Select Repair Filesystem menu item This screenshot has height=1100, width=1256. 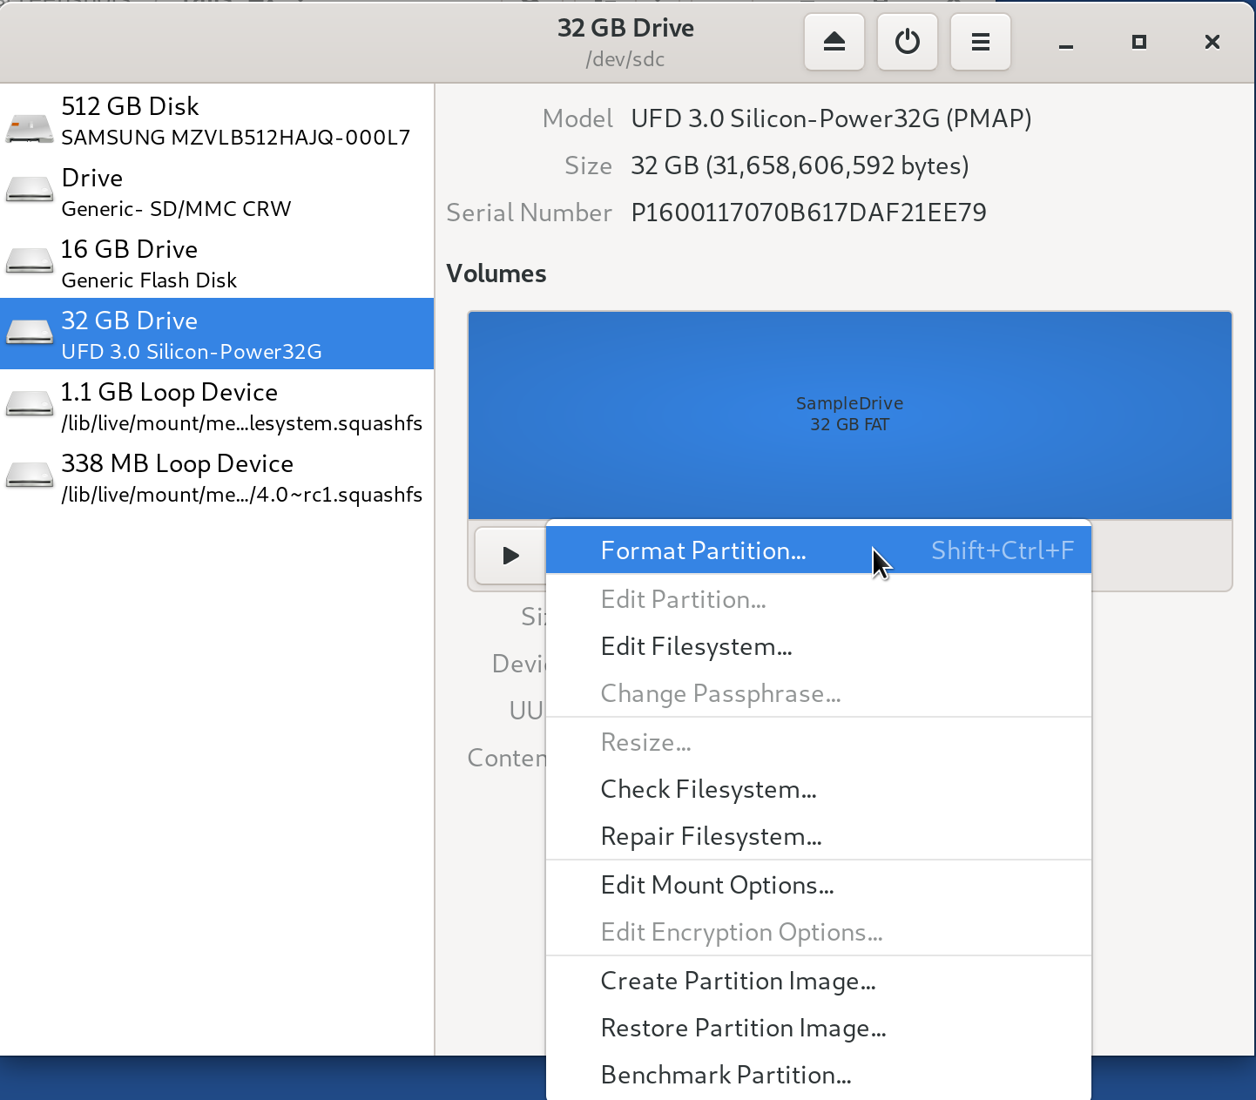click(x=711, y=836)
